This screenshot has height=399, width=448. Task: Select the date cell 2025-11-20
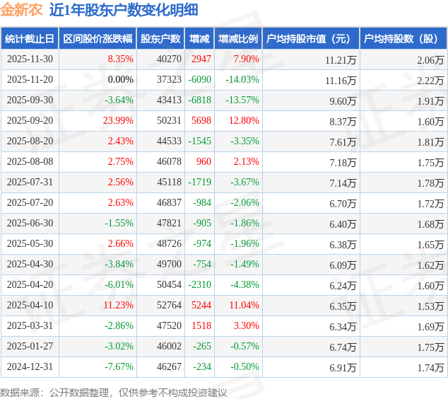30,80
